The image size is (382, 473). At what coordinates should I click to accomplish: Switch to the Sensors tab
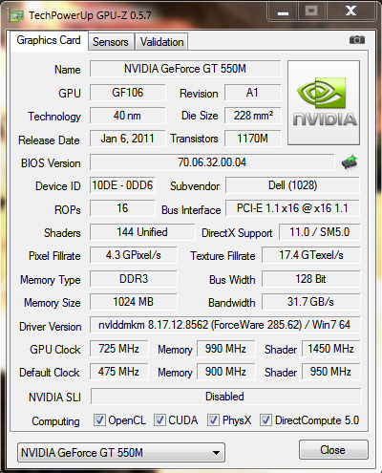pos(111,42)
